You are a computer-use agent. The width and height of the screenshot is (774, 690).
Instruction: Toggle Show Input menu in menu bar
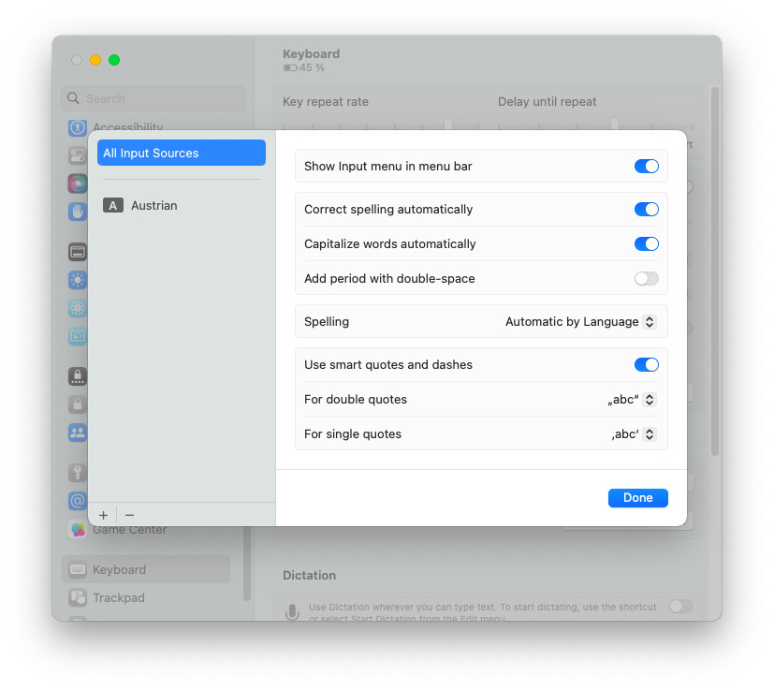pos(646,167)
